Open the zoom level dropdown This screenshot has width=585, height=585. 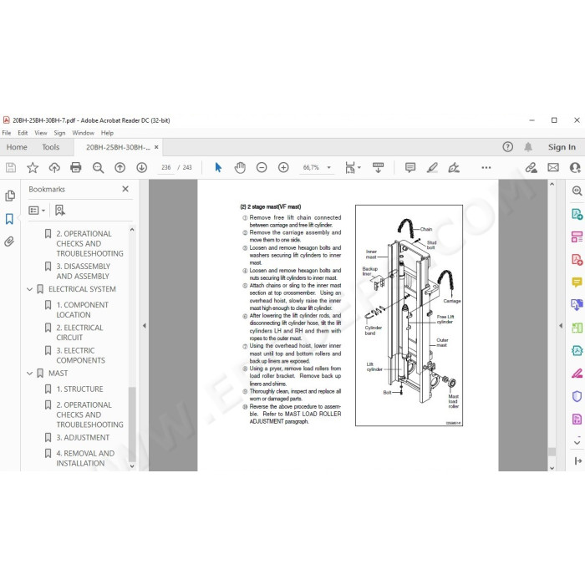[328, 167]
